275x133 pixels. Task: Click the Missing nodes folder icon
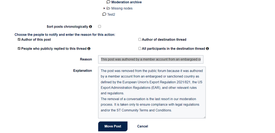point(108,8)
